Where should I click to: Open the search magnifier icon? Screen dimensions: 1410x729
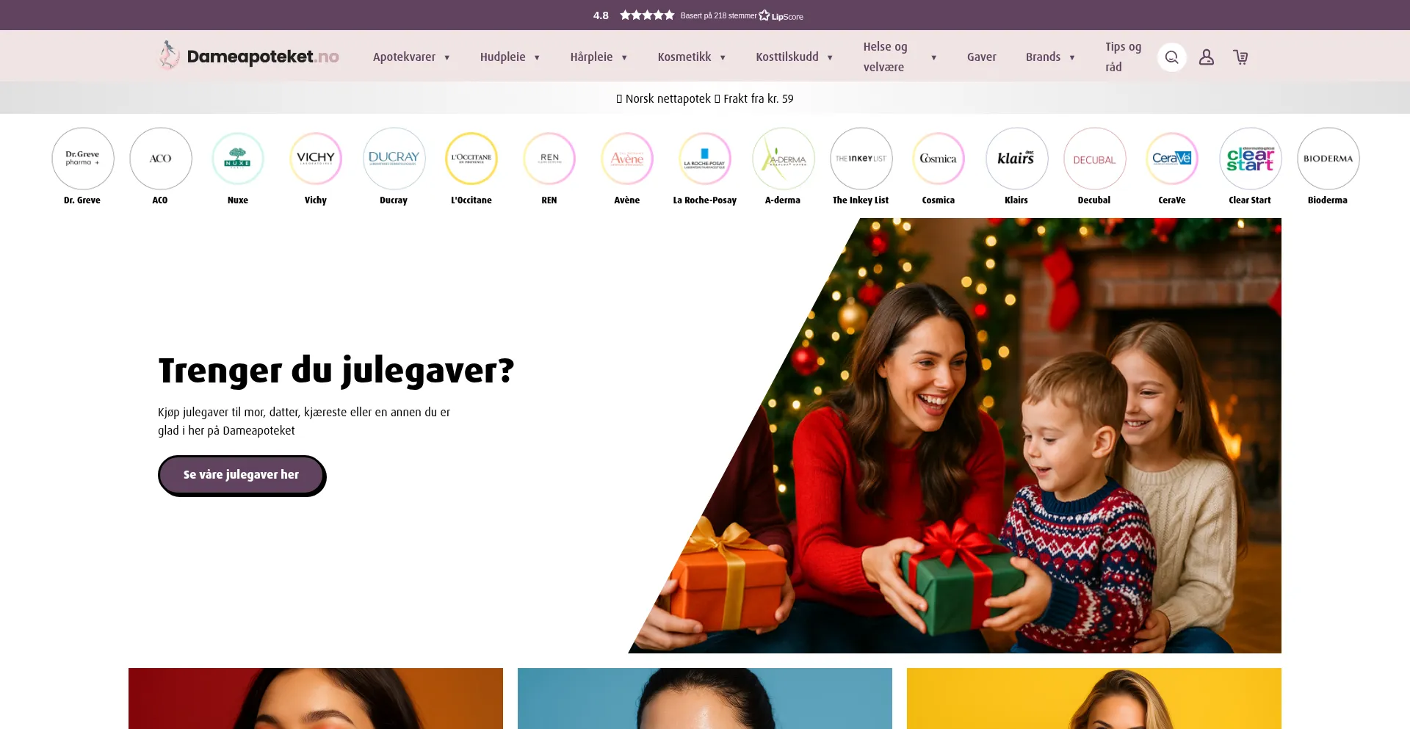click(x=1171, y=57)
